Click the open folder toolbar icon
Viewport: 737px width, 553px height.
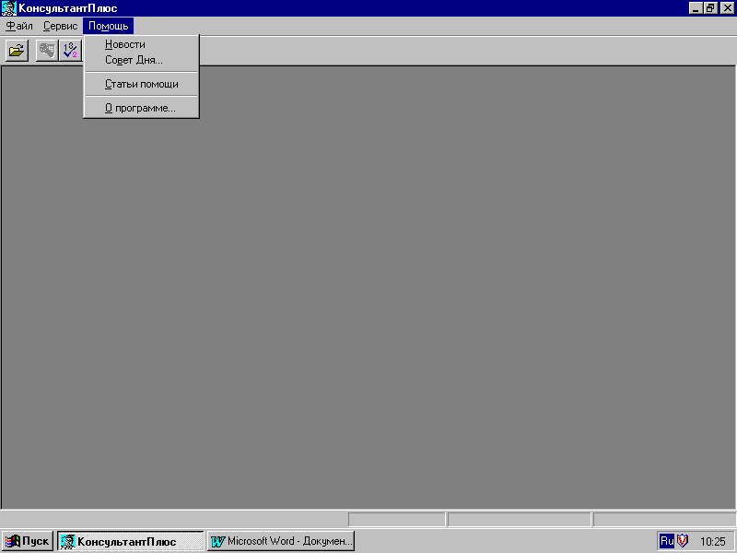[17, 51]
